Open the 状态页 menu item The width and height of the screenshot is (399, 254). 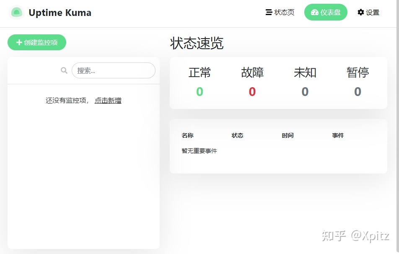pos(280,12)
